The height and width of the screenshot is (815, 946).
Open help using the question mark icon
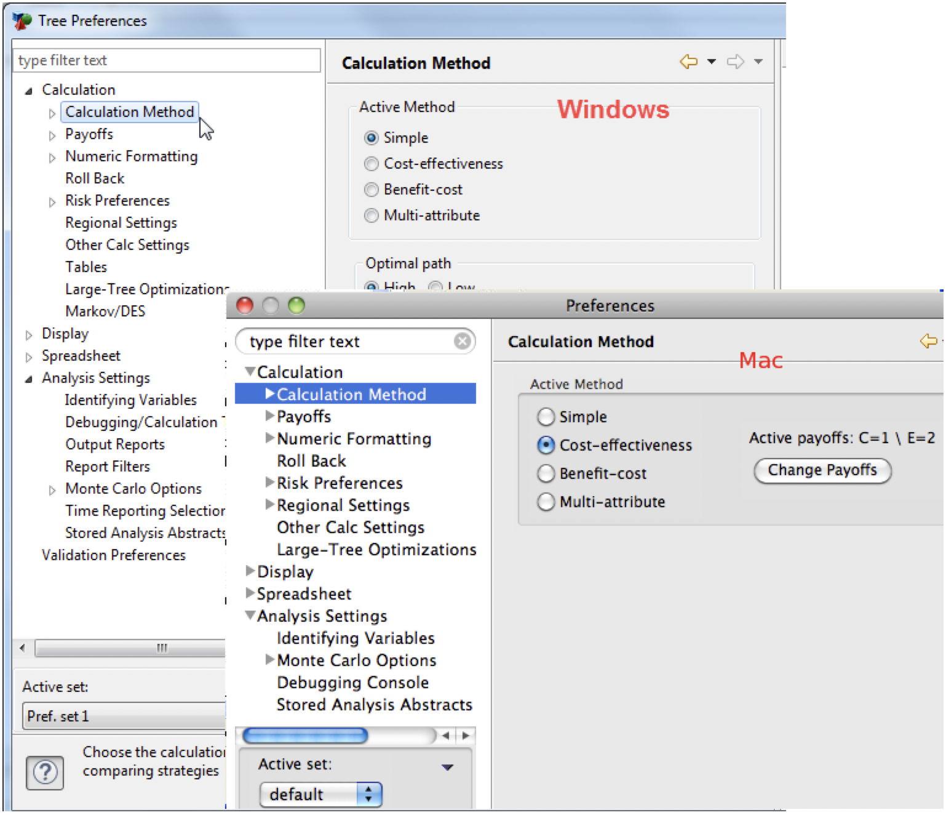[x=46, y=773]
